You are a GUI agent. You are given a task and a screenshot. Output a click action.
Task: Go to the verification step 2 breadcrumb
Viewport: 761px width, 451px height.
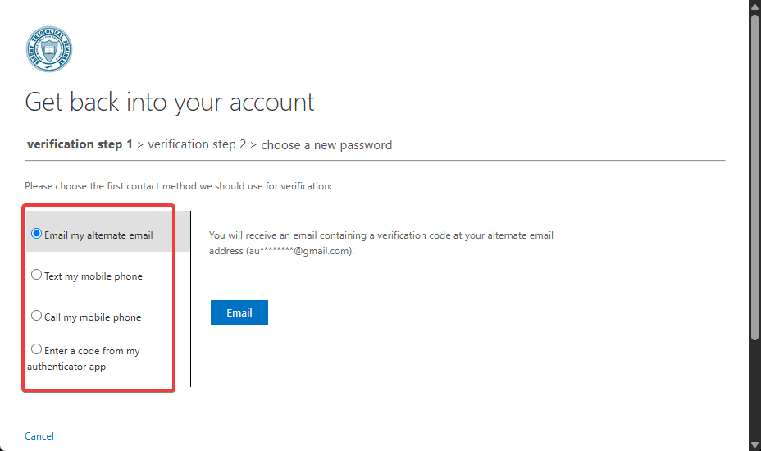[197, 144]
